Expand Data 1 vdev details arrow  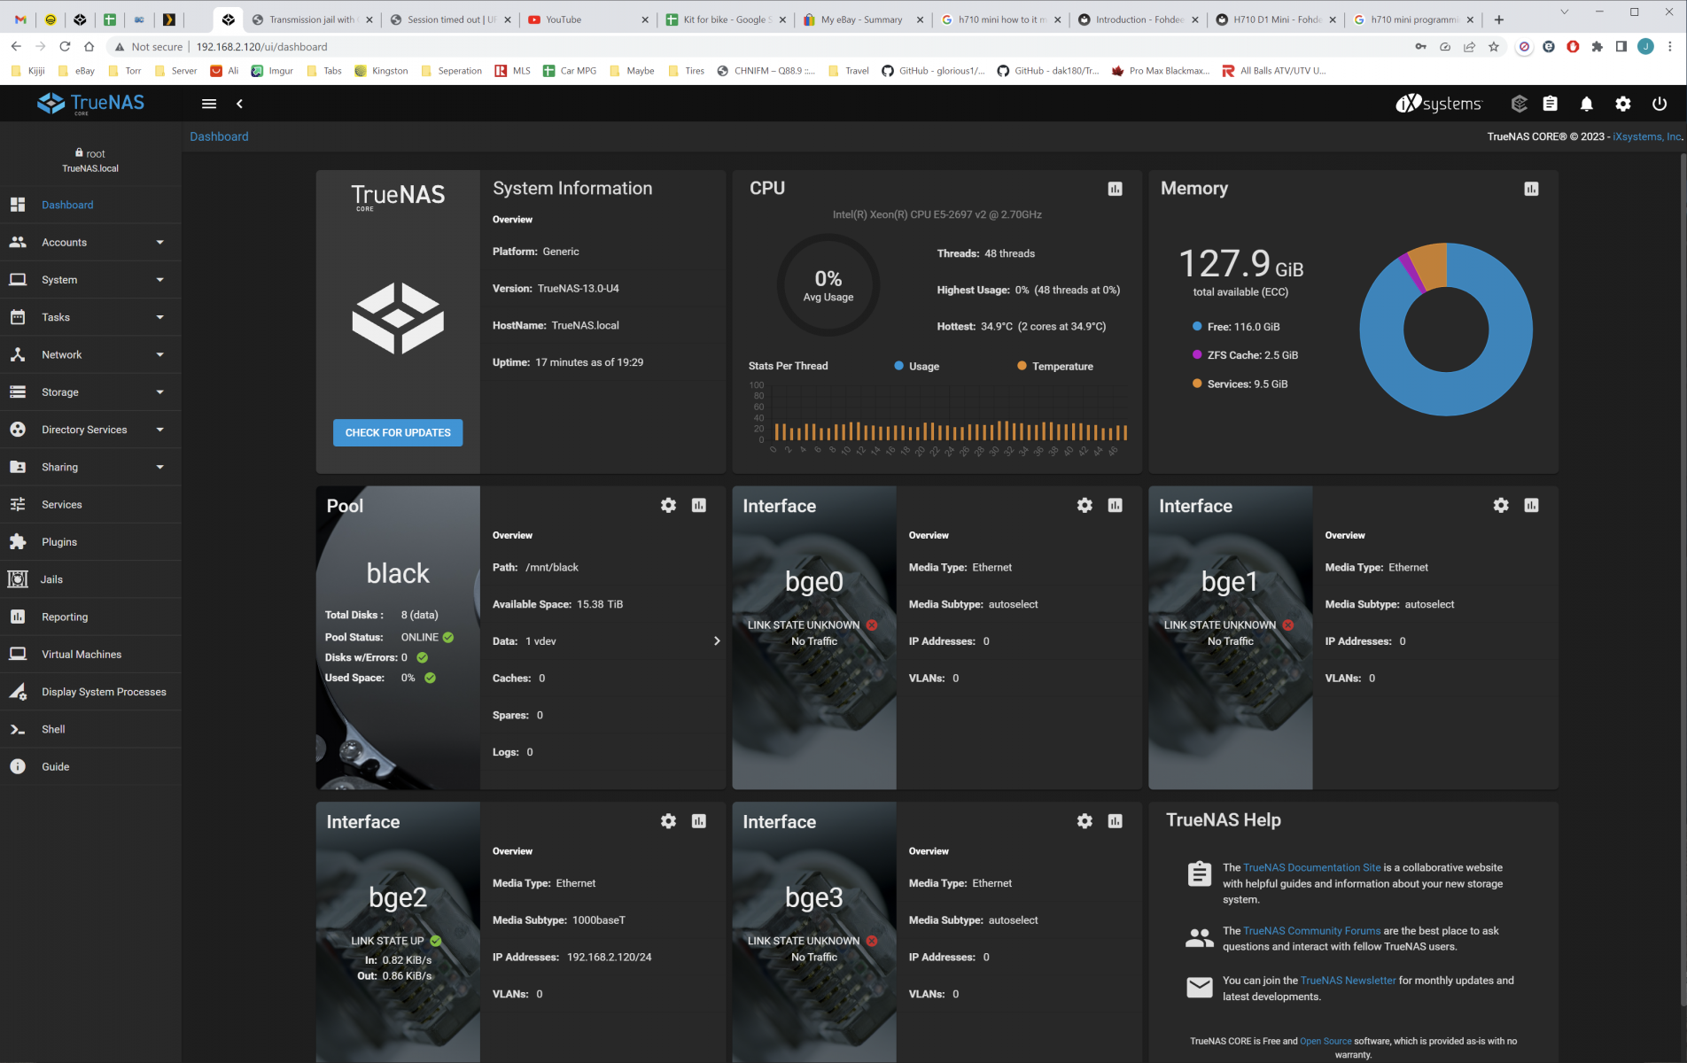tap(717, 640)
